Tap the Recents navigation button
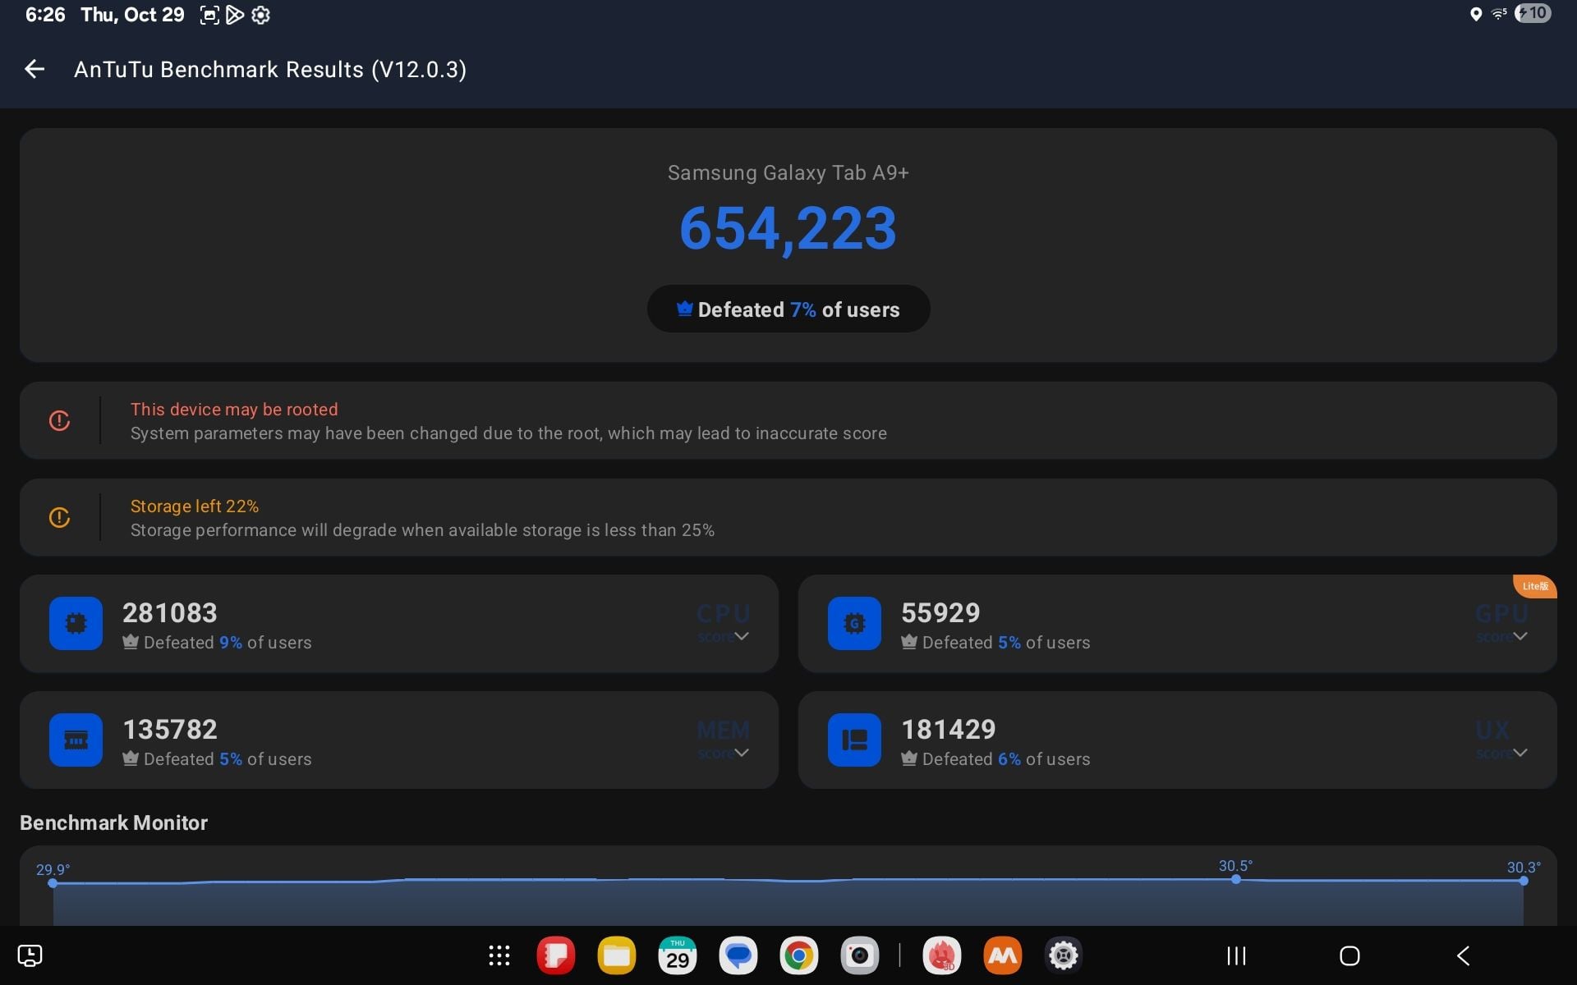This screenshot has width=1577, height=985. click(x=1236, y=955)
